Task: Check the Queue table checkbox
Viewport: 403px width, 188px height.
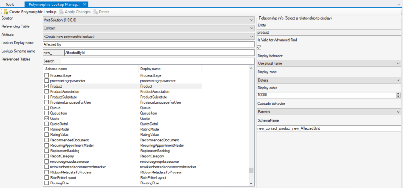Action: click(x=47, y=108)
